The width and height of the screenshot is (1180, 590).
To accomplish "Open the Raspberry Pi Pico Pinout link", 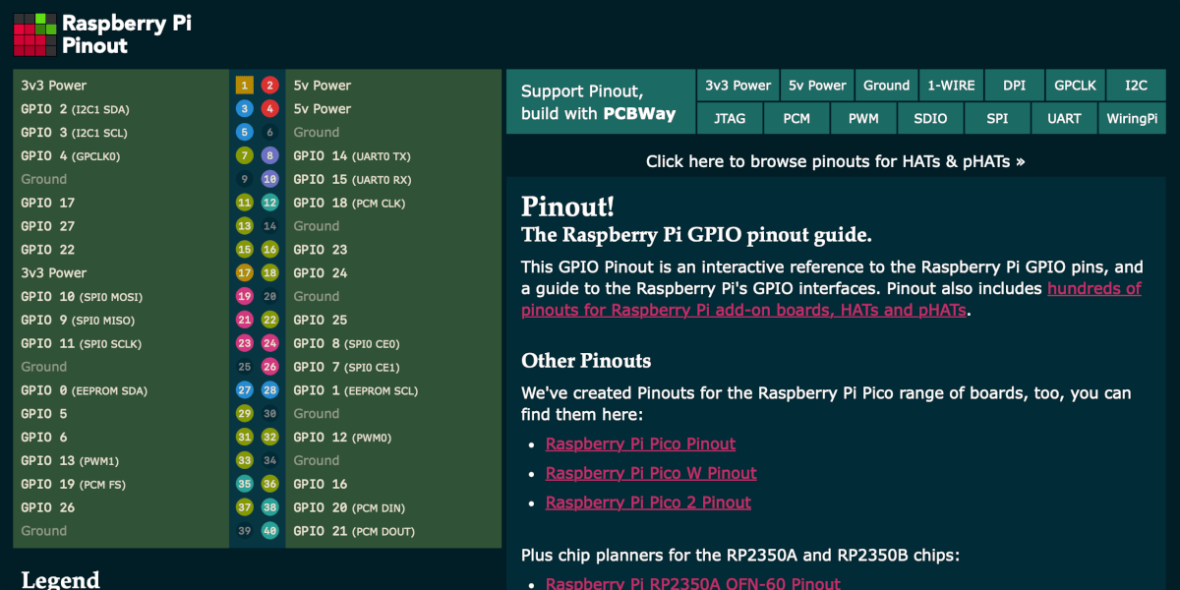I will [x=640, y=443].
